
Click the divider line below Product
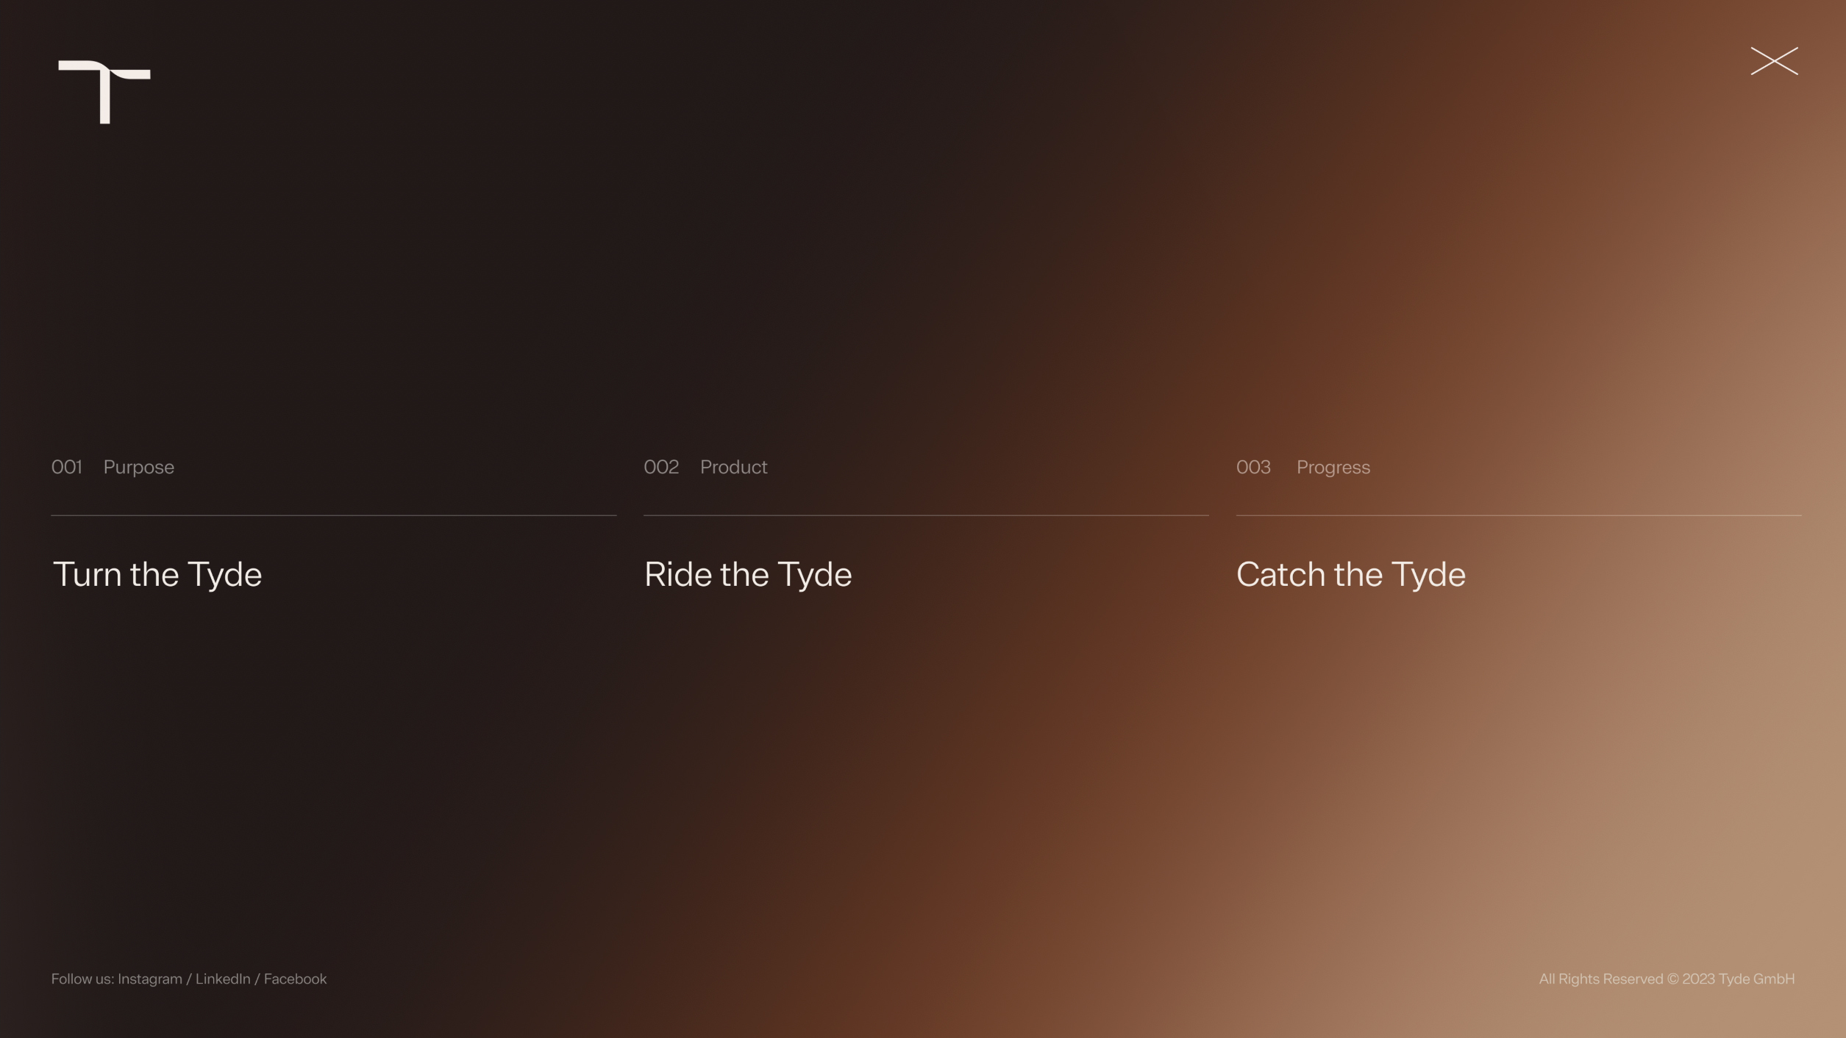[x=926, y=515]
